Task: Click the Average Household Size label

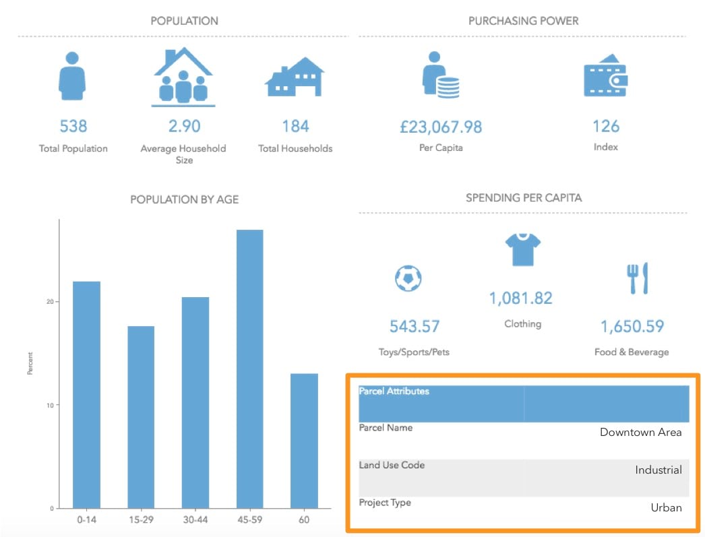Action: click(183, 154)
